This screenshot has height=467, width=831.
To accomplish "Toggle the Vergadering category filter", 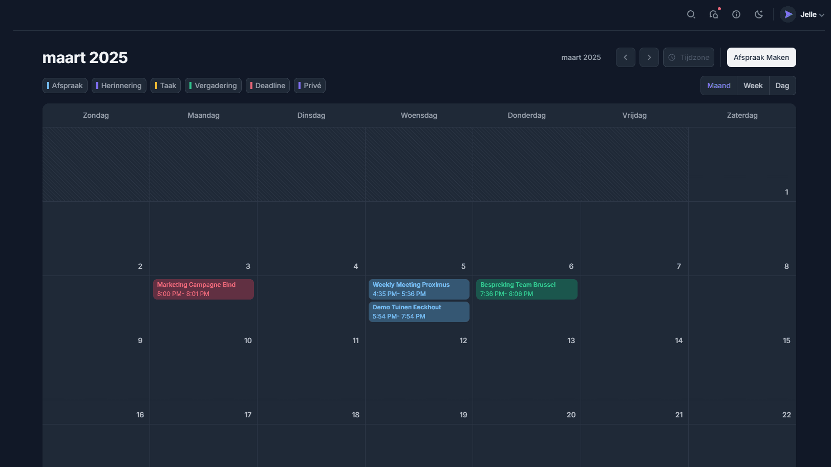I will point(213,86).
